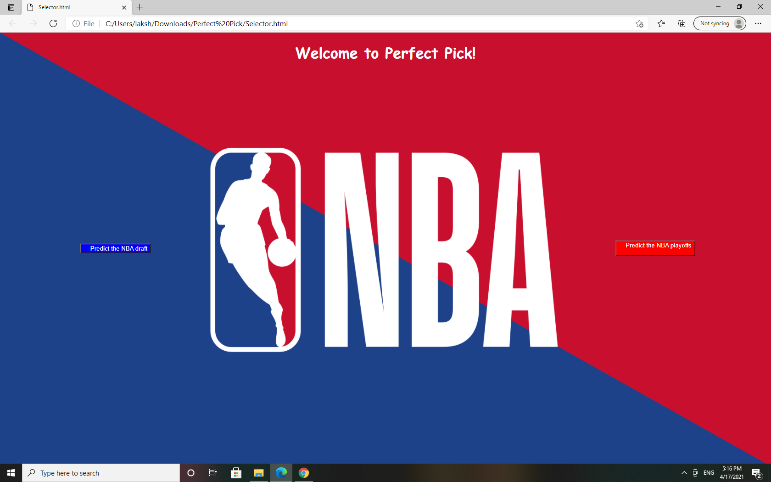This screenshot has width=771, height=482.
Task: Open Microsoft Store from the taskbar
Action: tap(236, 473)
